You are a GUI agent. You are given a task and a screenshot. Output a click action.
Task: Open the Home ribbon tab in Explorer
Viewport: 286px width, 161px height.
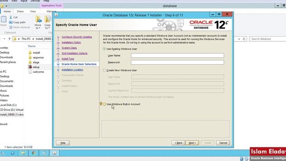coord(7,11)
